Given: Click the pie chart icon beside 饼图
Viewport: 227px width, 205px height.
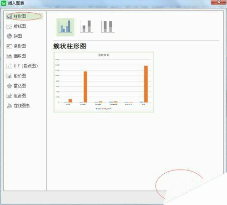Looking at the screenshot, I should coord(9,36).
